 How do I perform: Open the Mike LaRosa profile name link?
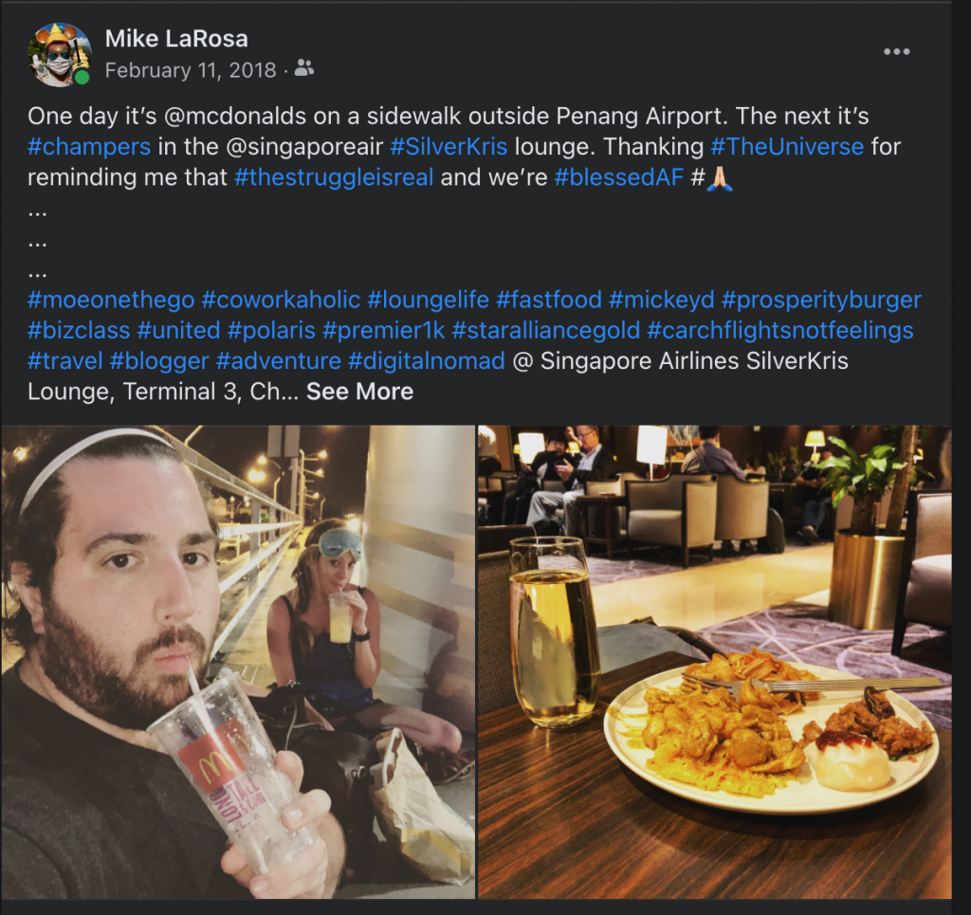click(x=176, y=38)
